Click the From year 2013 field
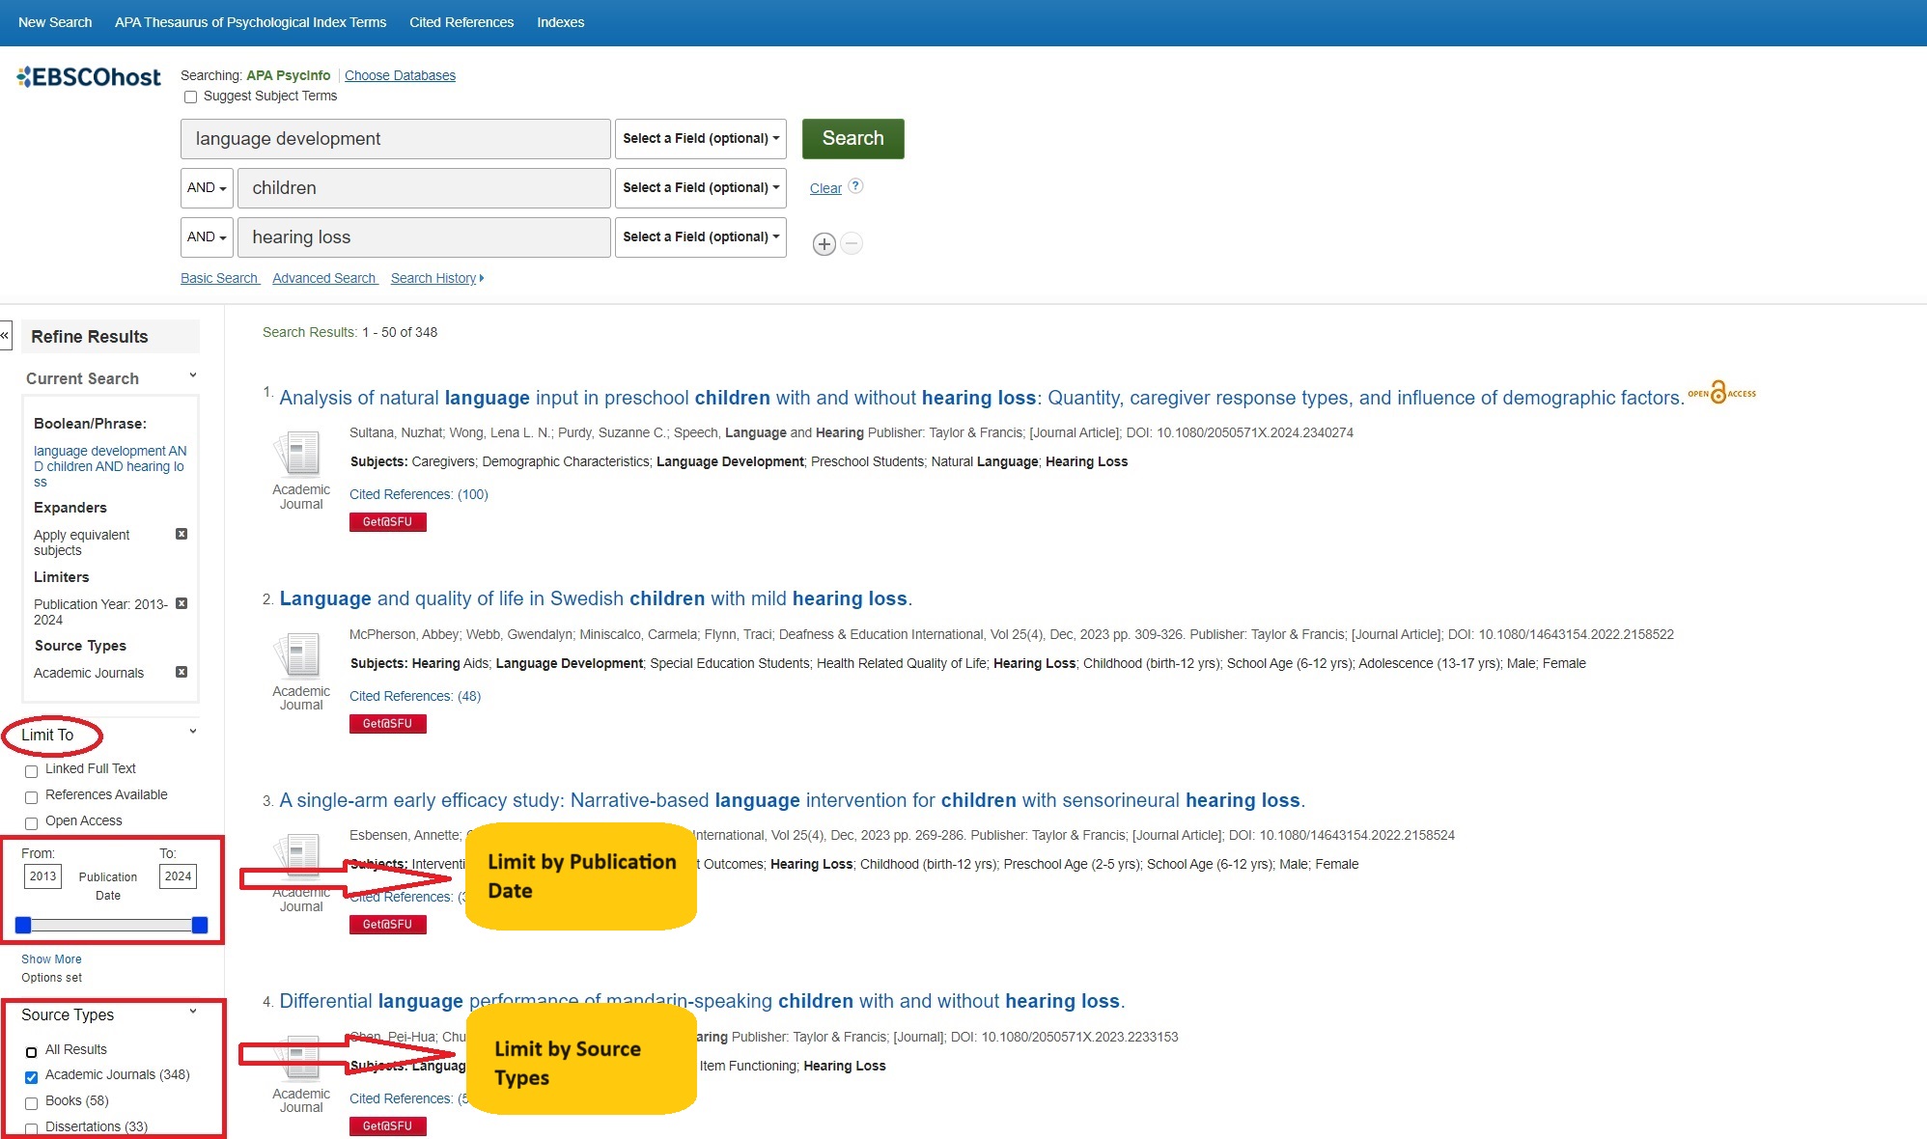The height and width of the screenshot is (1139, 1927). 42,876
